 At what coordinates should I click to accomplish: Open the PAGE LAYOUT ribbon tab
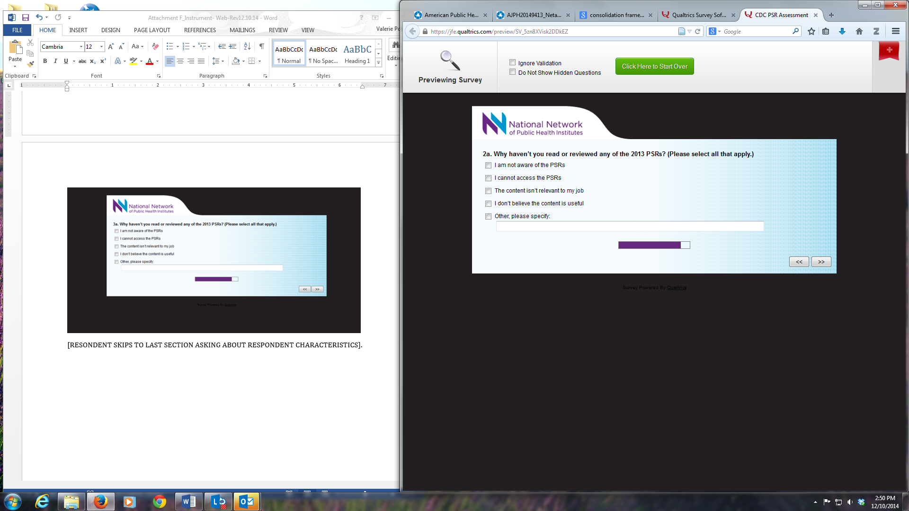(151, 30)
